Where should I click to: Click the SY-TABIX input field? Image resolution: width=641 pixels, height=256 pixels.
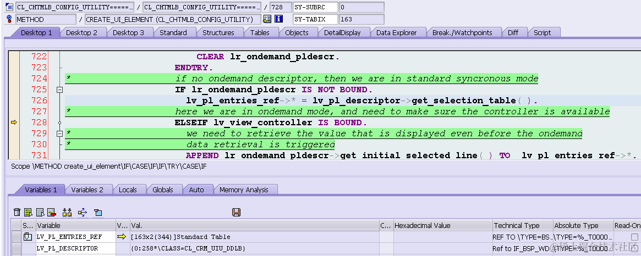[x=315, y=19]
